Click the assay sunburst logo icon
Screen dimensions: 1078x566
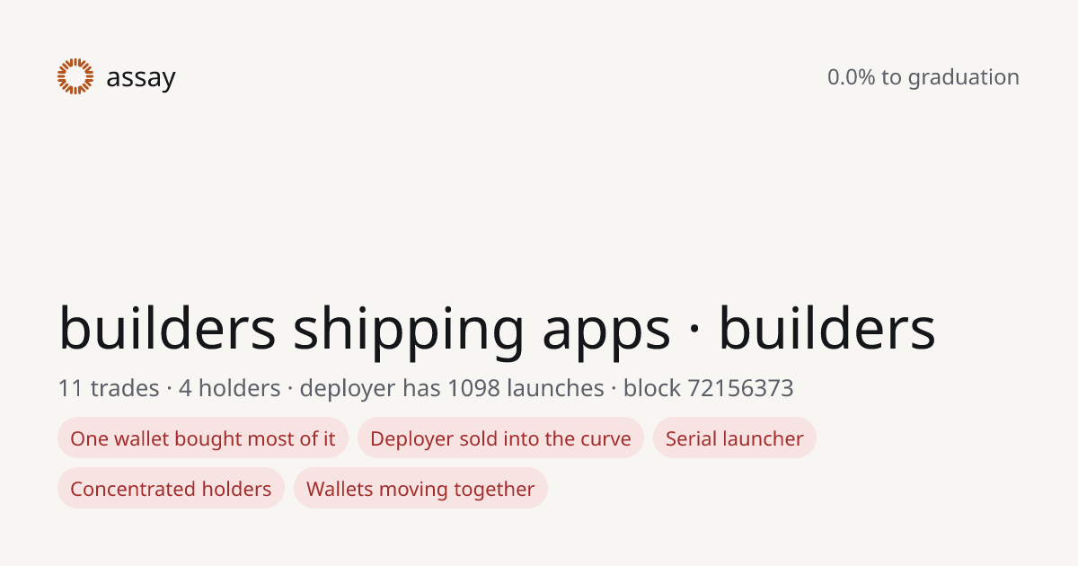(x=75, y=76)
